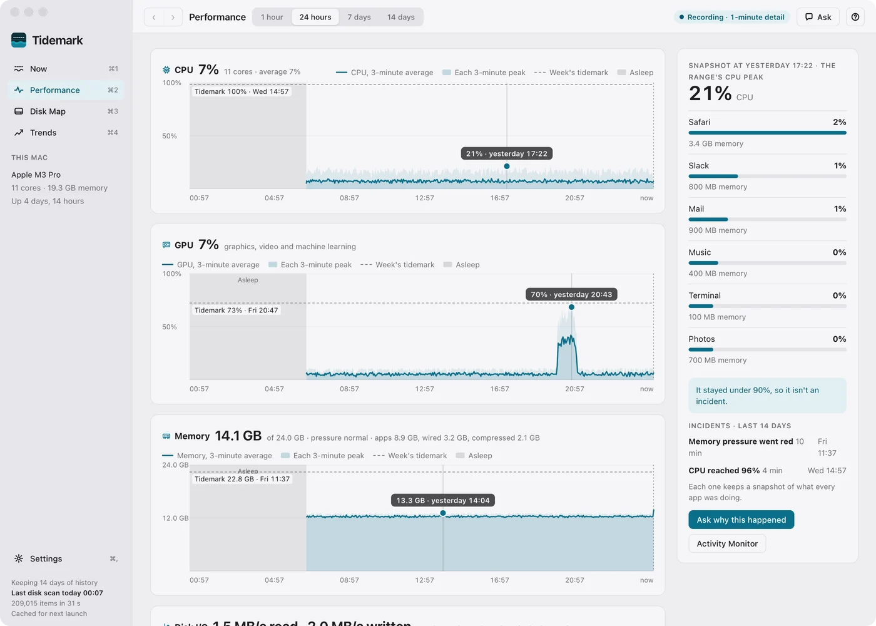Select the 24 hours range tab
Screen dimensions: 876x626
[x=315, y=17]
